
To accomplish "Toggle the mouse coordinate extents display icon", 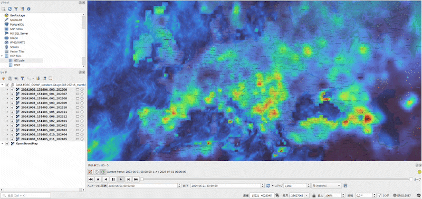I will pyautogui.click(x=277, y=195).
